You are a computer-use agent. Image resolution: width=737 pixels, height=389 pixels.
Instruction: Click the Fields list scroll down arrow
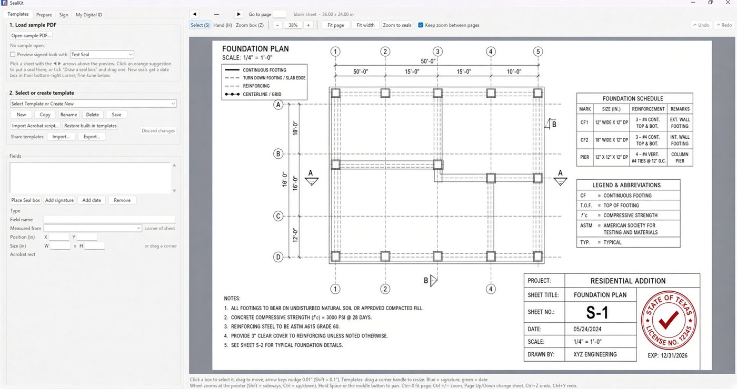174,190
